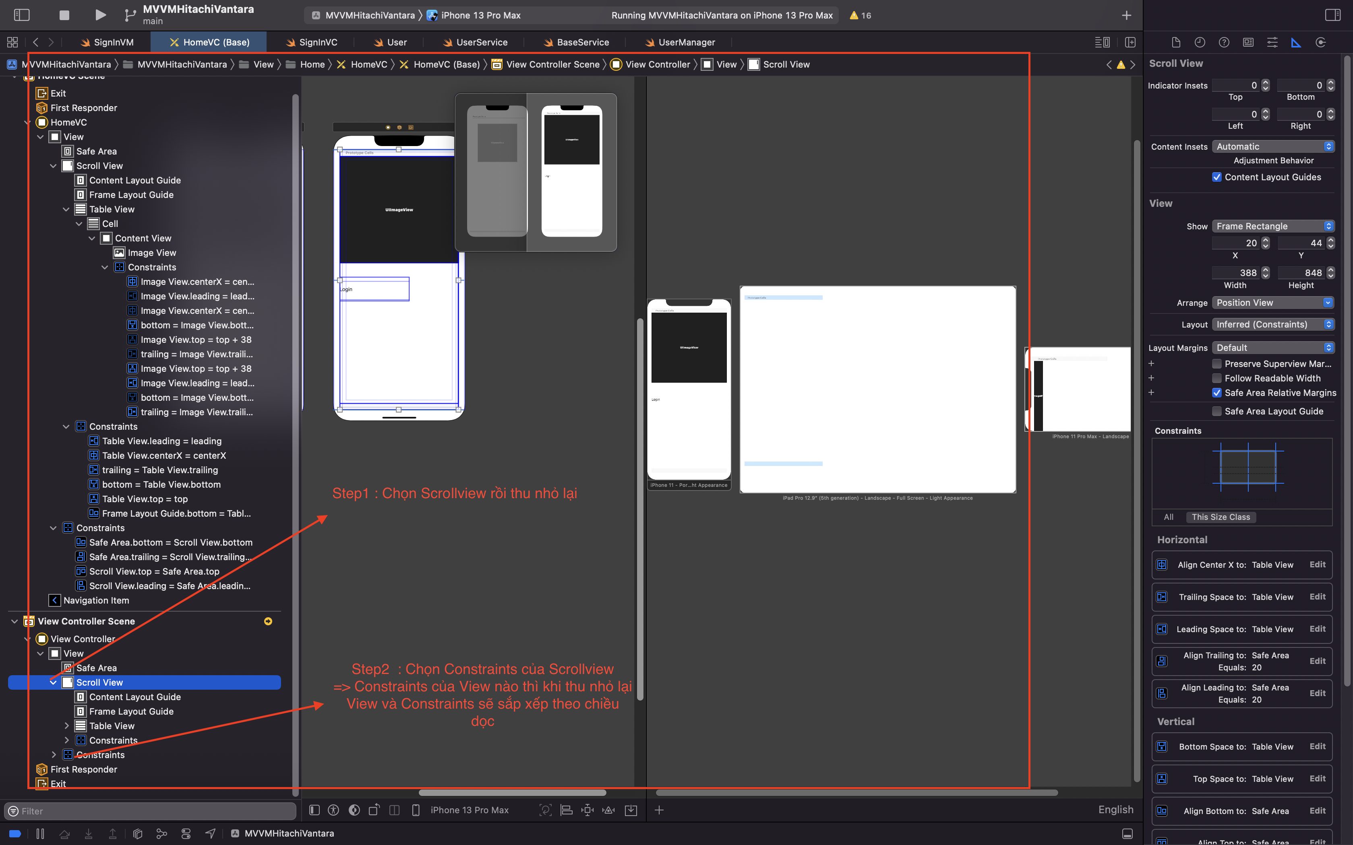
Task: Edit the Align Center X constraint
Action: [x=1317, y=565]
